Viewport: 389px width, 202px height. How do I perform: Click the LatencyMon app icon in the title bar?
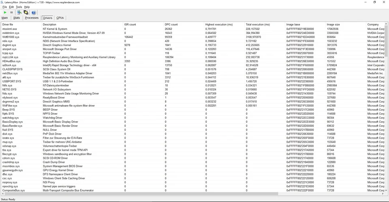pos(2,2)
